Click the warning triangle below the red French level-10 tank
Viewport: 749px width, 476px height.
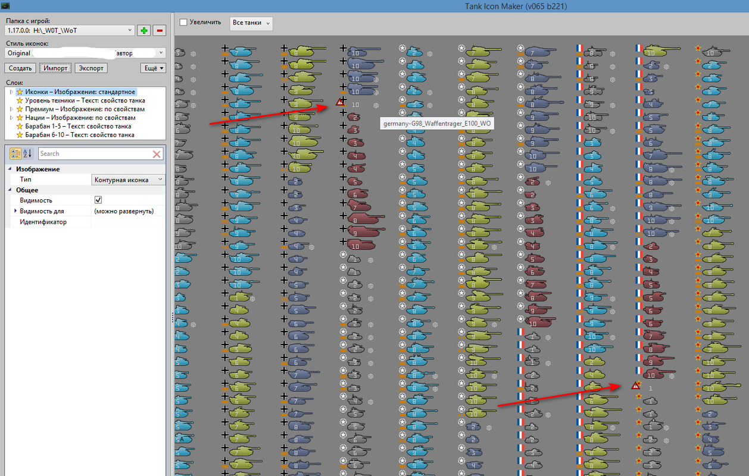click(636, 386)
